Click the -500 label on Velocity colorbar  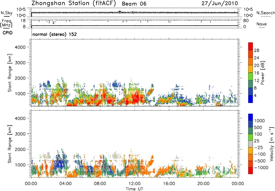260,161
